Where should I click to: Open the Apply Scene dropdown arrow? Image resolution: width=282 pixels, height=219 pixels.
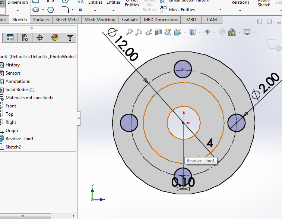click(x=239, y=32)
